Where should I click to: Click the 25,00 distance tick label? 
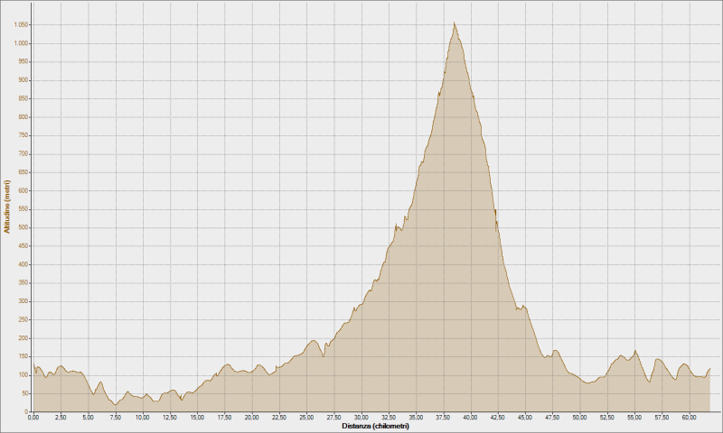click(x=306, y=418)
